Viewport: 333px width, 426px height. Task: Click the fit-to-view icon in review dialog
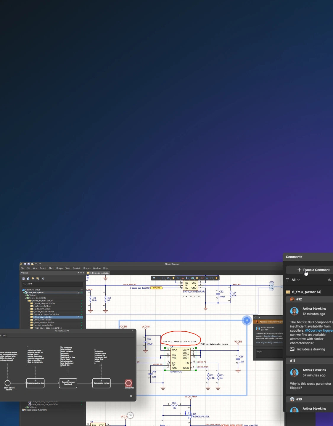(131, 396)
